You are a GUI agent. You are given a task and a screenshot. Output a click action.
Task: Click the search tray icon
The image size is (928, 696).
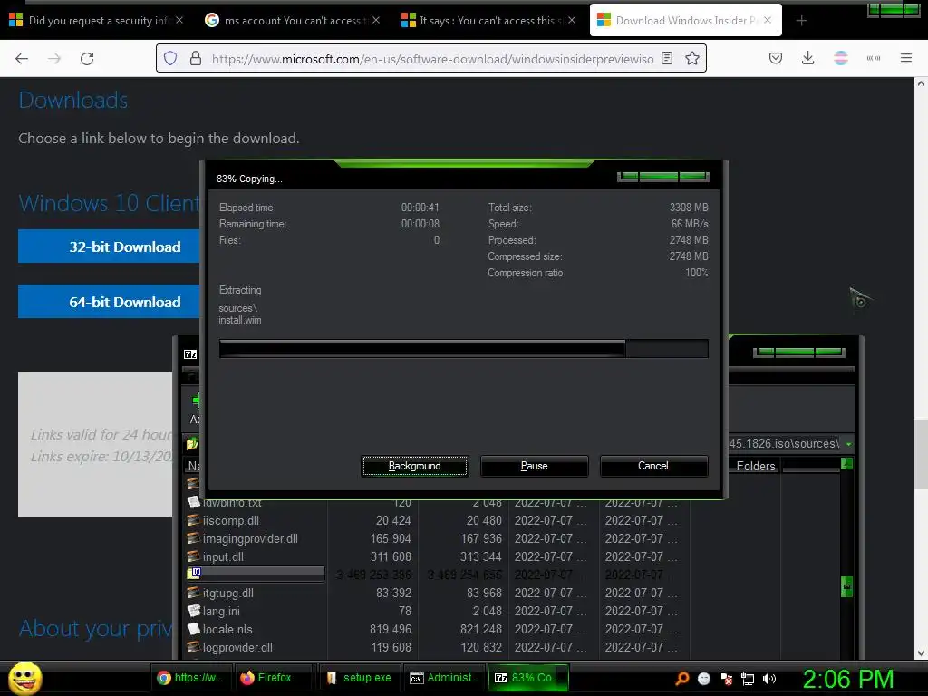[x=681, y=678]
